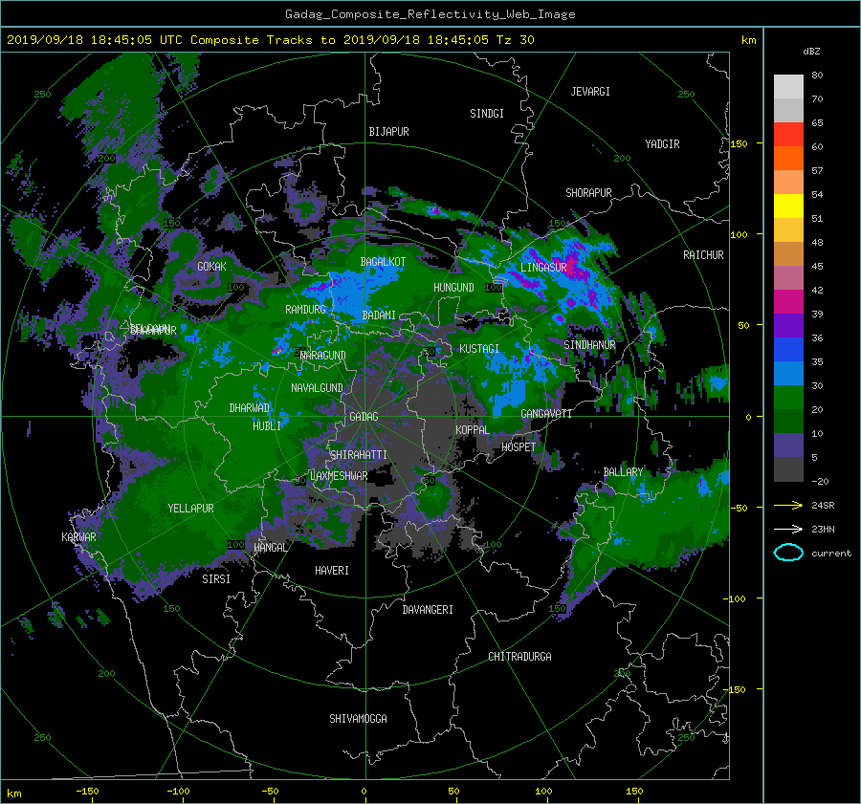The image size is (861, 804).
Task: Select the JEVARGI city label
Action: tap(590, 92)
